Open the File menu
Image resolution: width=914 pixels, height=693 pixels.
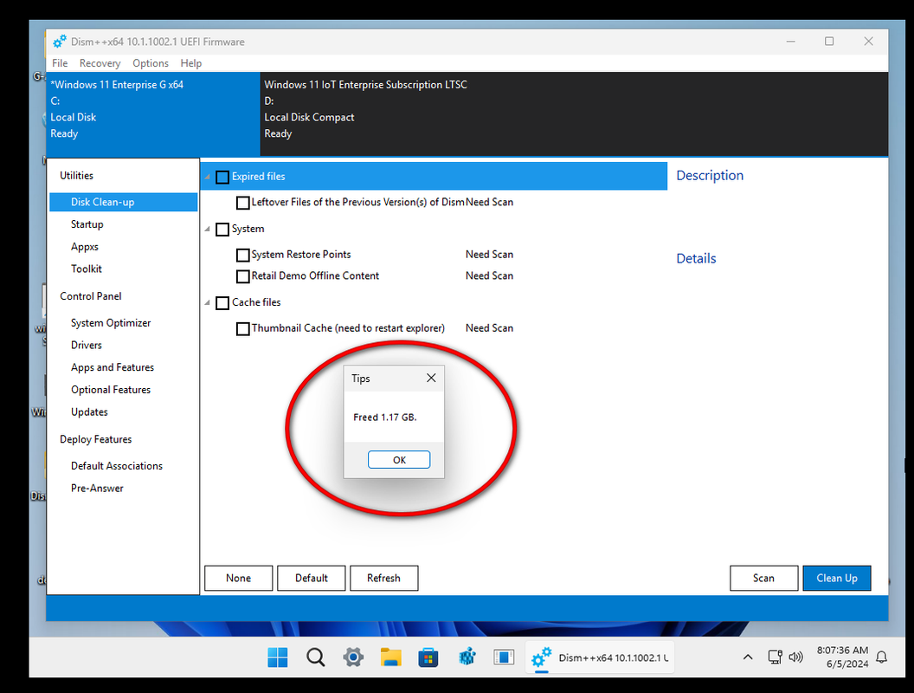[x=60, y=63]
